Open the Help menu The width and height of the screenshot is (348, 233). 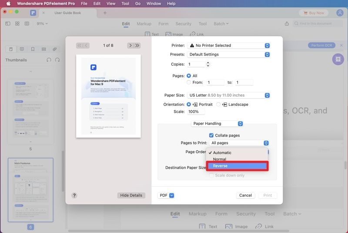pyautogui.click(x=171, y=3)
